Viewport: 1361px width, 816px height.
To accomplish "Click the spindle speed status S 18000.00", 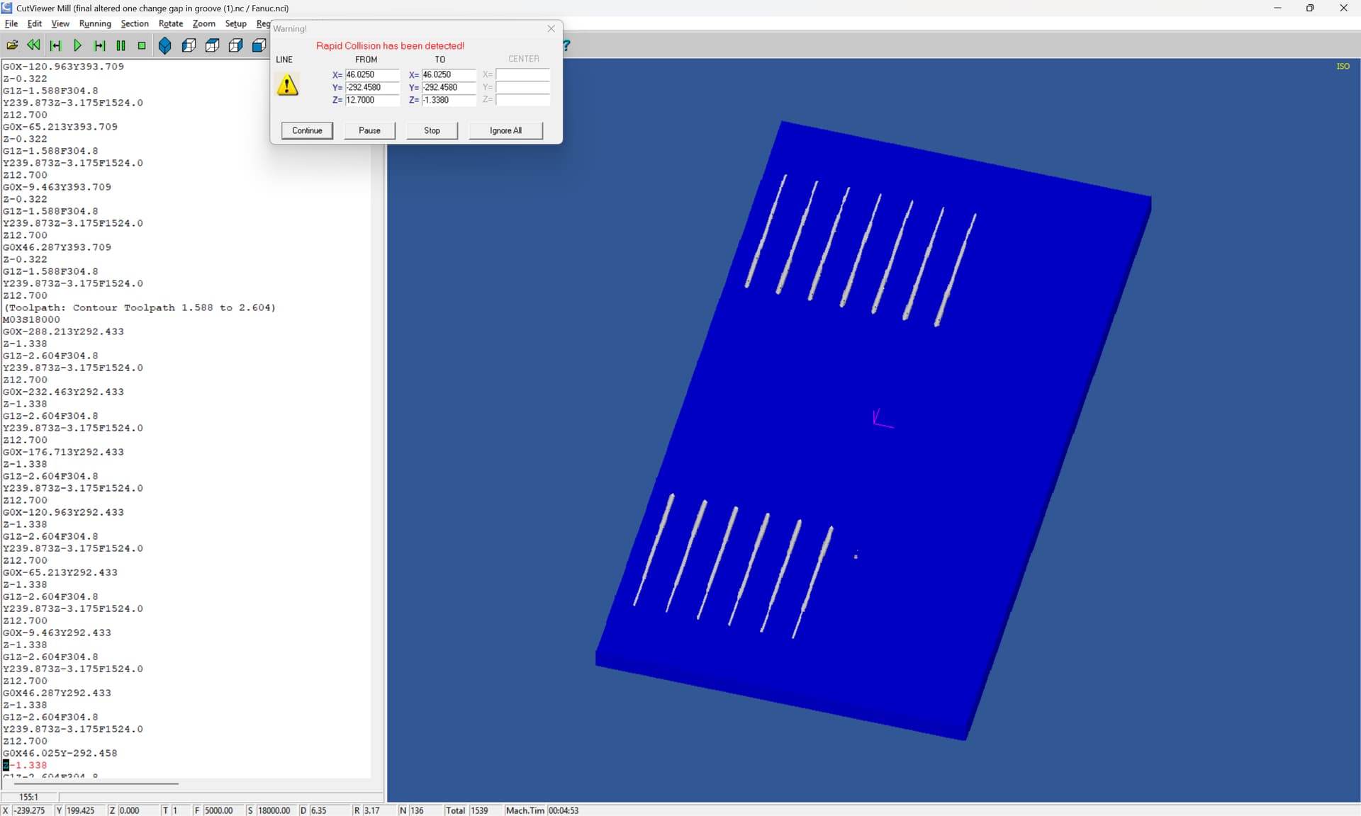I will pyautogui.click(x=274, y=810).
